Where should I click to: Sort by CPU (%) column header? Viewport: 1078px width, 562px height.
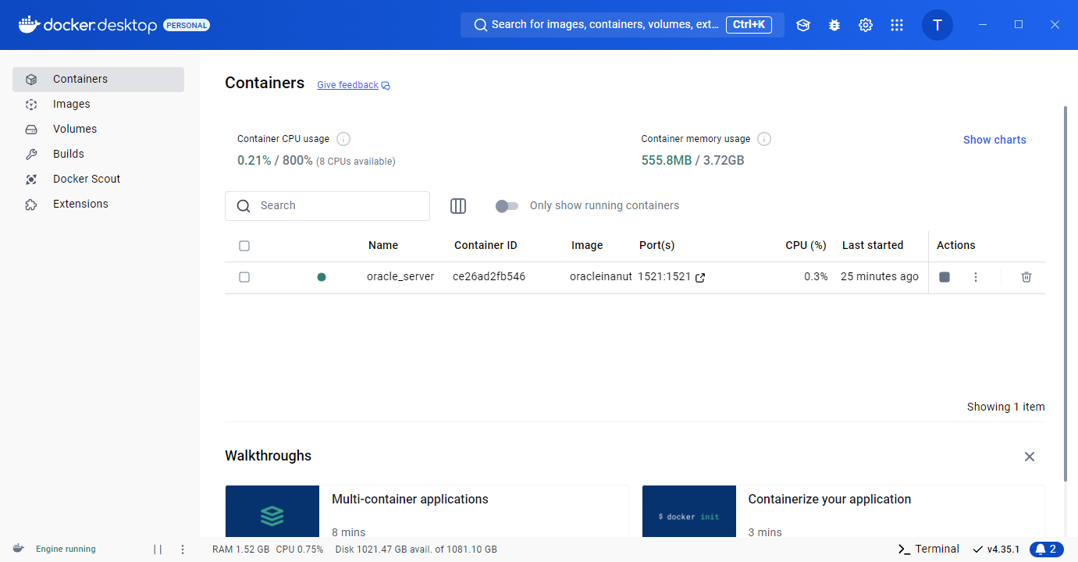[806, 246]
